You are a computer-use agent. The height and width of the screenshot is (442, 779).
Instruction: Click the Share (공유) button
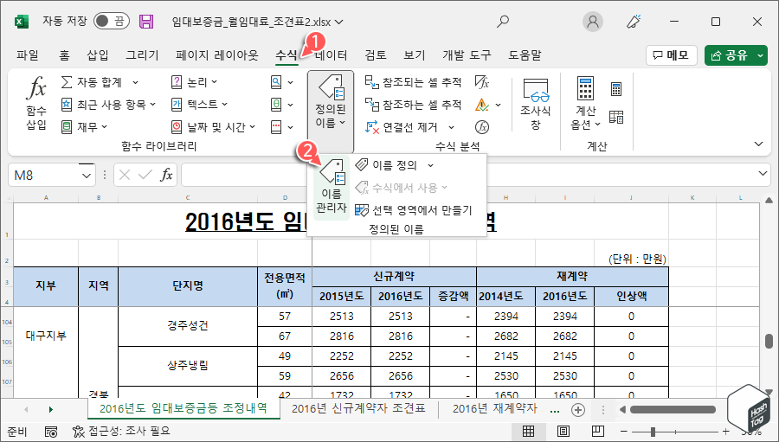point(730,55)
